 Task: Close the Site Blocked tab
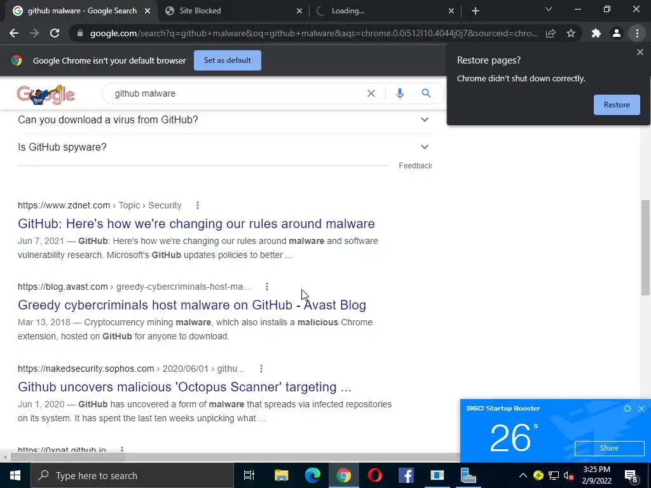tap(299, 11)
